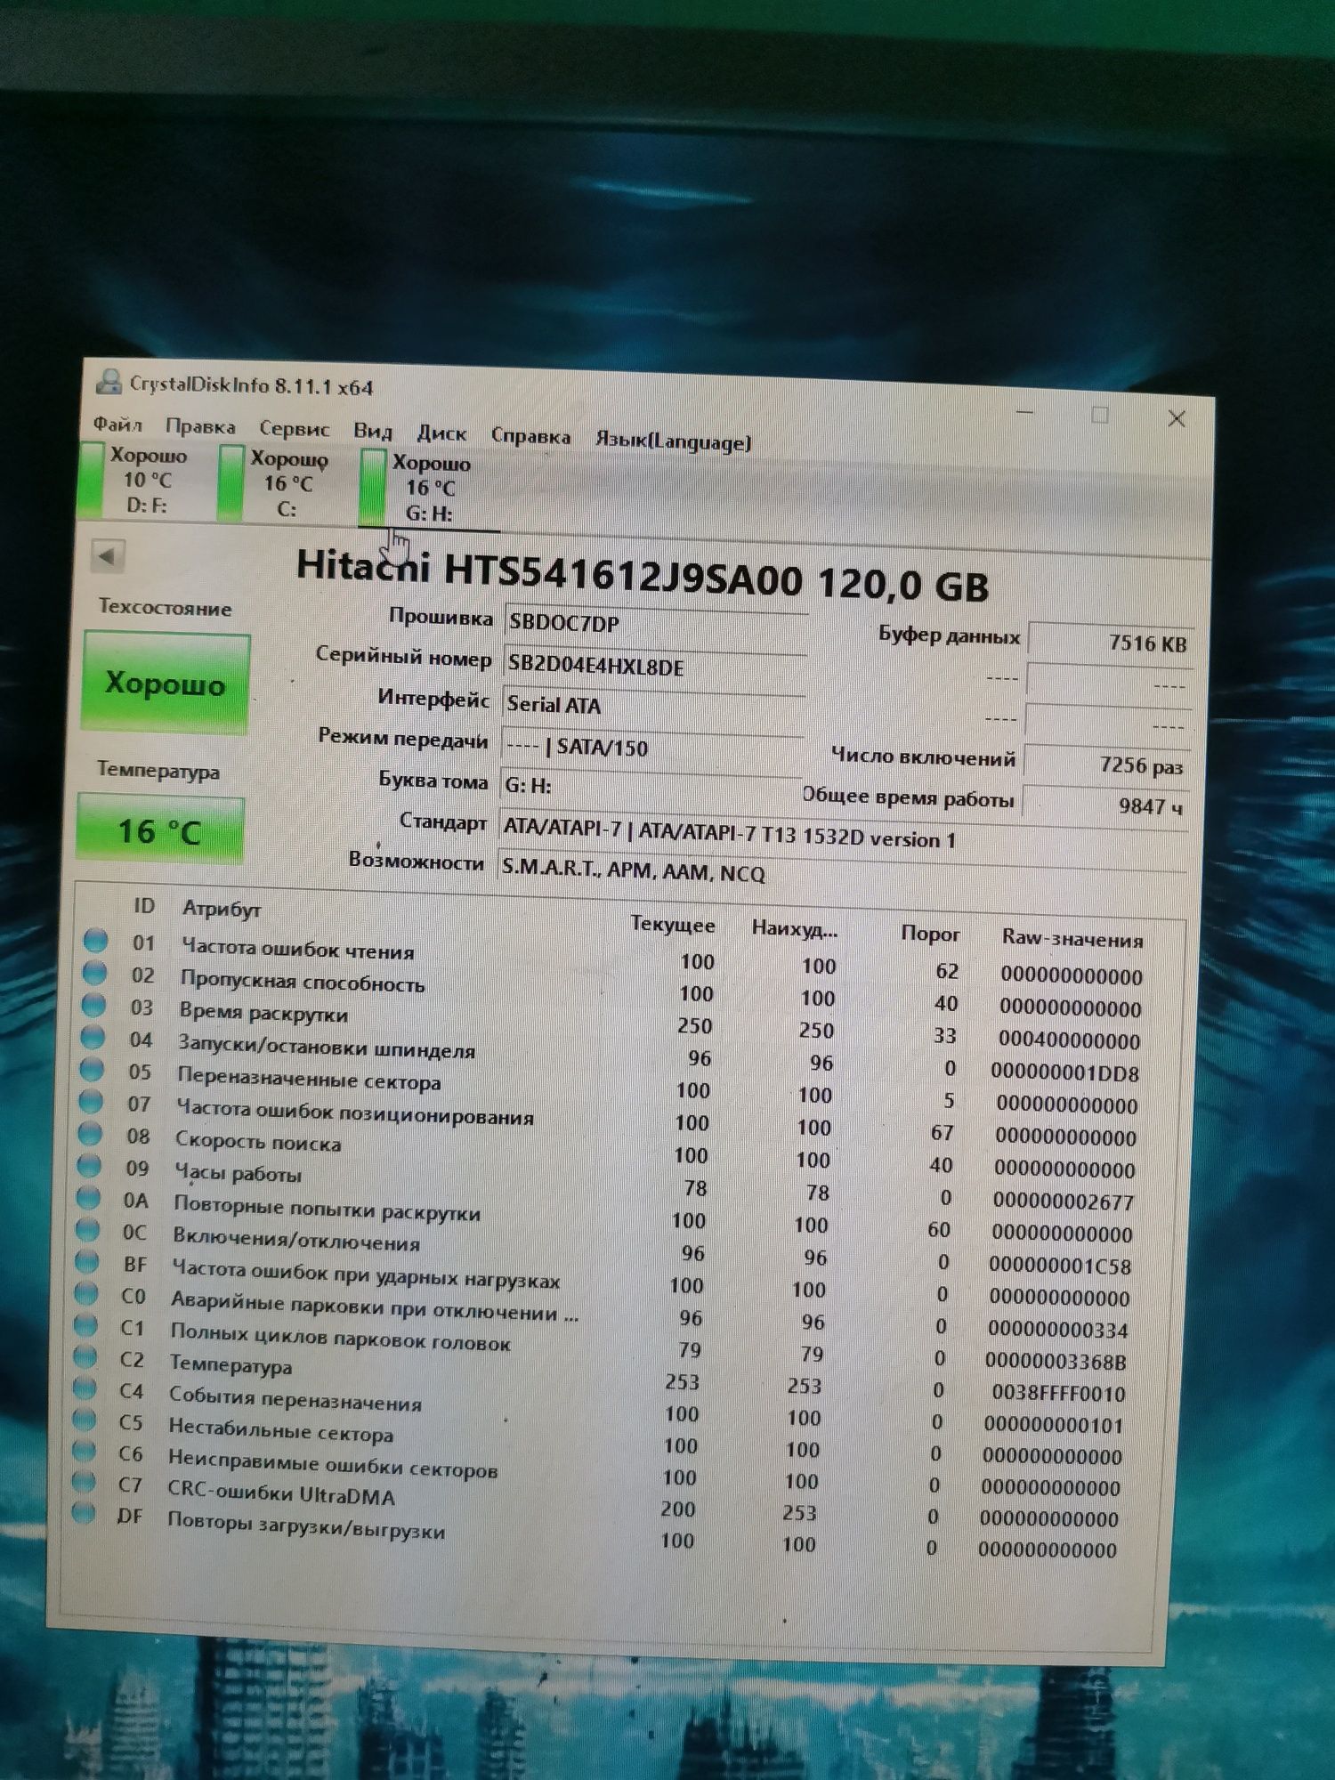Viewport: 1335px width, 1780px height.
Task: Click status circle for 07 Частота ошибок позиционирования
Action: 91,1101
